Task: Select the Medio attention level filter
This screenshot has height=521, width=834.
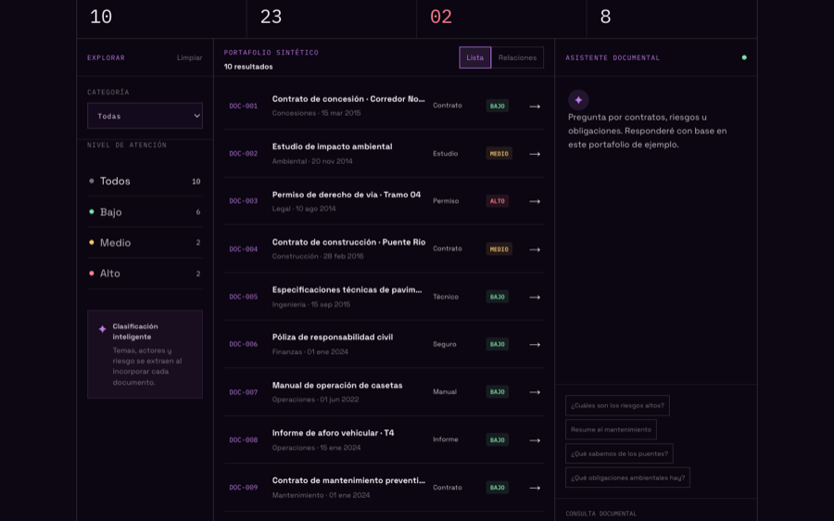Action: click(x=145, y=243)
